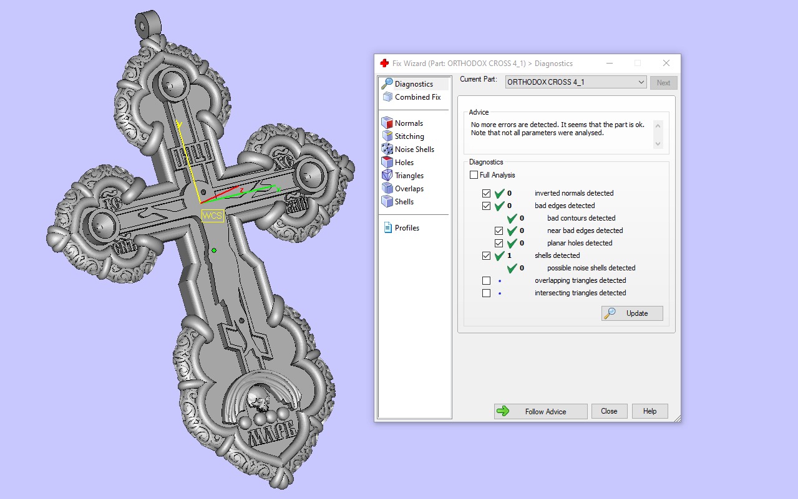Click the WCS label on the model
This screenshot has height=499, width=798.
[x=212, y=216]
